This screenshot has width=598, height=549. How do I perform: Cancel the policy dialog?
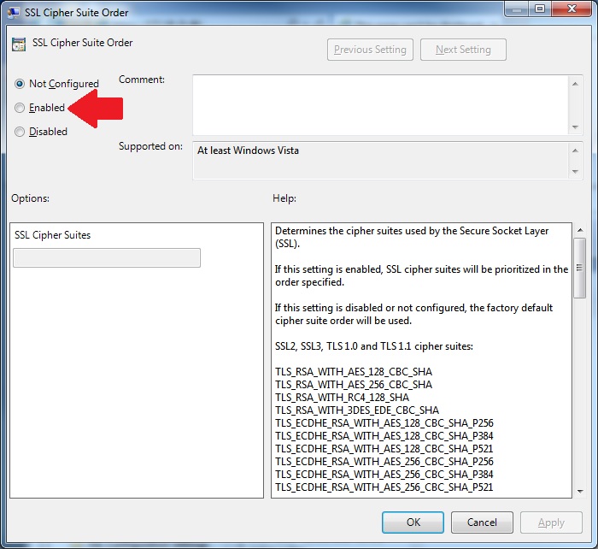pyautogui.click(x=481, y=522)
